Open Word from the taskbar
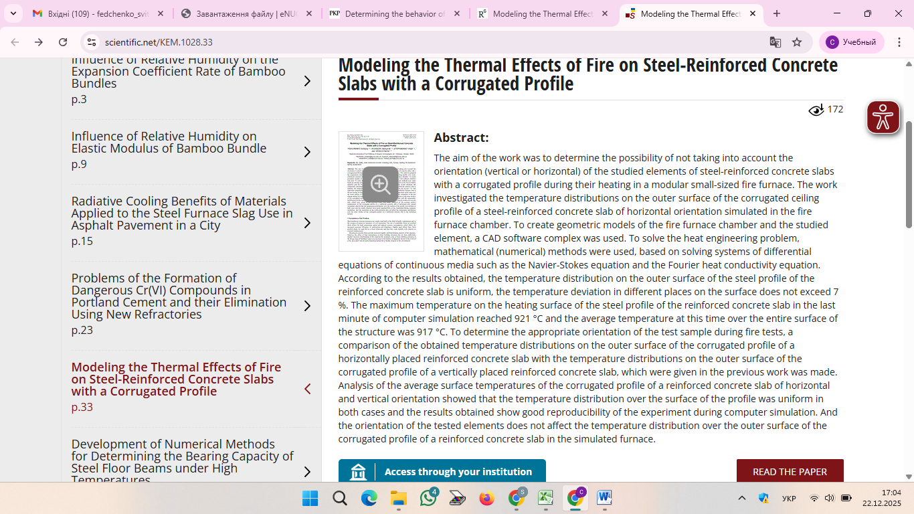Viewport: 914px width, 514px height. tap(604, 498)
